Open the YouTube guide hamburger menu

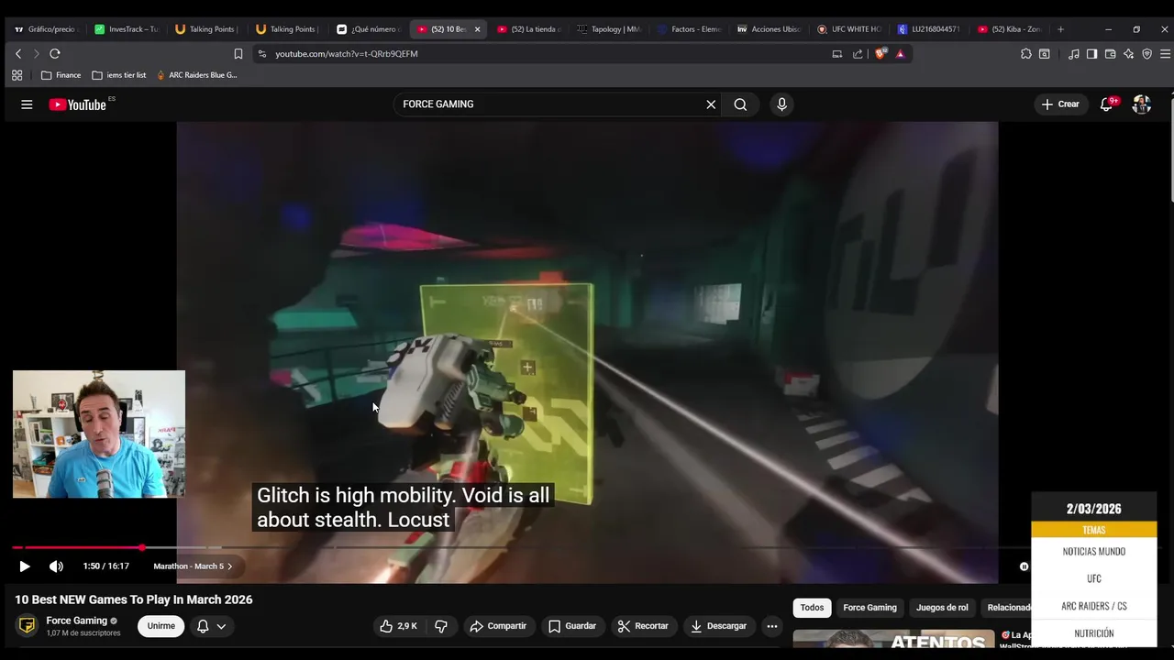click(x=27, y=104)
